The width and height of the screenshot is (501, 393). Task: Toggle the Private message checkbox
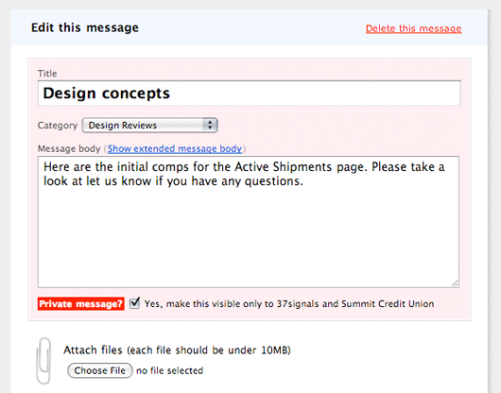[x=134, y=303]
